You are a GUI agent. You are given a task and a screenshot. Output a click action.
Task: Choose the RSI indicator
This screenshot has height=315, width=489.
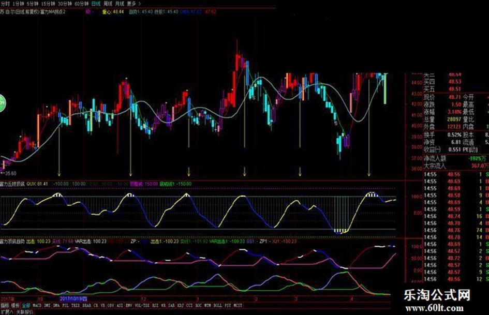pos(155,306)
